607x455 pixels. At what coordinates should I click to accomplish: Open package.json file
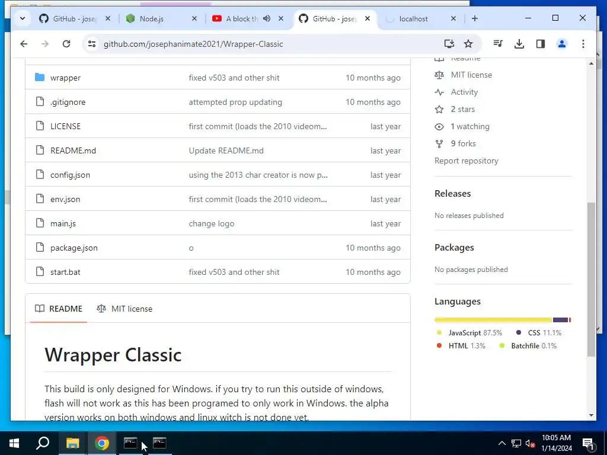(74, 248)
